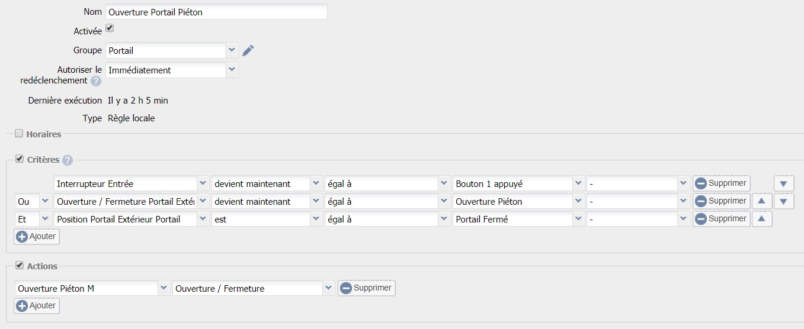Click the pencil edit icon beside Groupe
The image size is (804, 329).
[x=248, y=50]
